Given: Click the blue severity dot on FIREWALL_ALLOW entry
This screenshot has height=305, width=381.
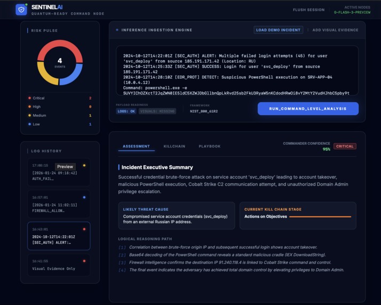Looking at the screenshot, I should [x=84, y=197].
